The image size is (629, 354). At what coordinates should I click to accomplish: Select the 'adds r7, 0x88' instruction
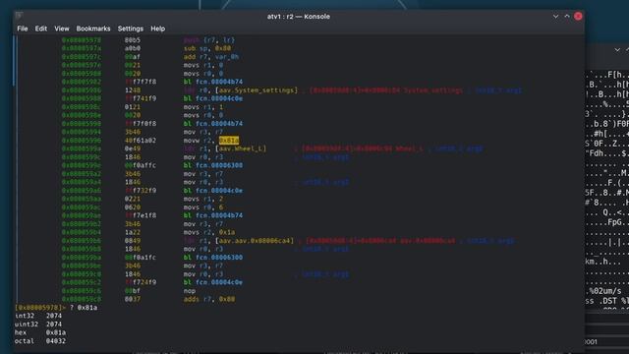[209, 299]
